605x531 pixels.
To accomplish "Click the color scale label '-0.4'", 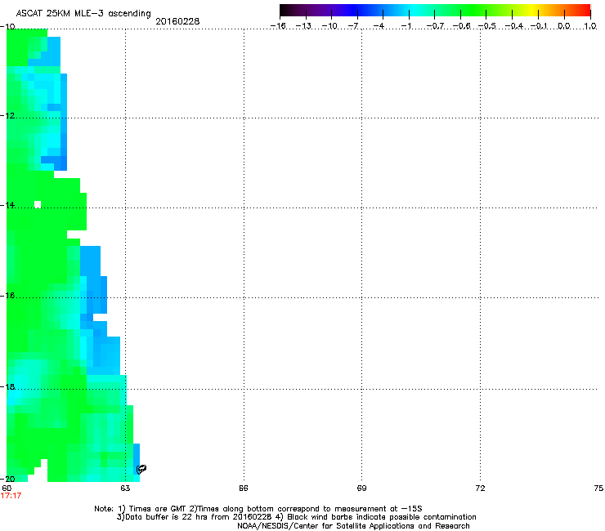I will pos(513,26).
